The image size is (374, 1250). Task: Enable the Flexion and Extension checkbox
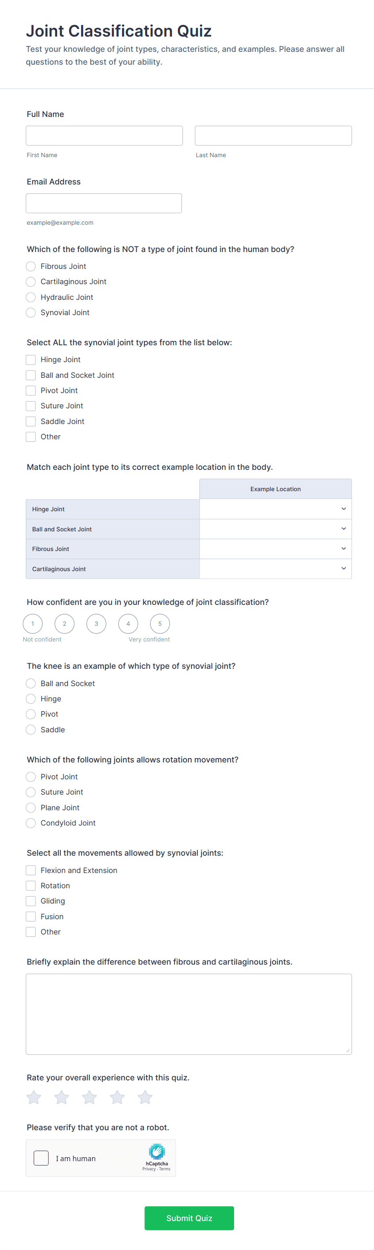click(31, 870)
